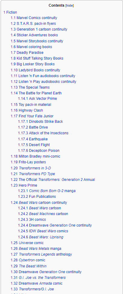Screen dimensions: 123x294
Task: Open 1.22 Official Generation 2 Annual link
Action: 53,180
